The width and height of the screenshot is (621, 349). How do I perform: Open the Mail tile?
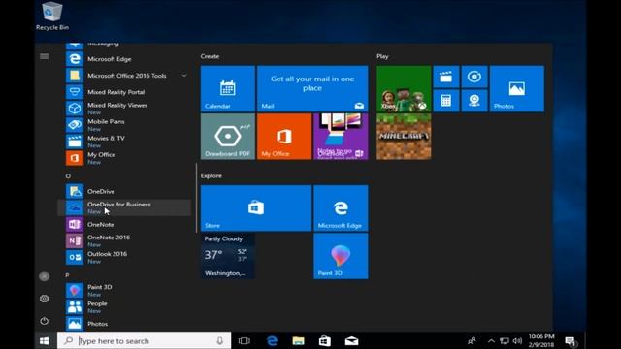coord(312,88)
